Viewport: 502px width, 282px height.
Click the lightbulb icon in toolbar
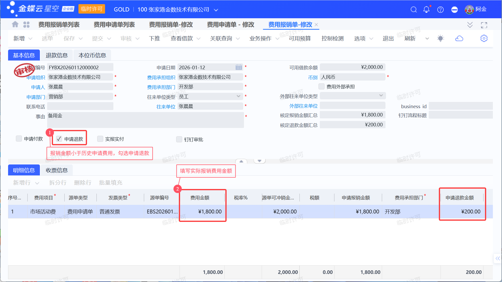[440, 39]
